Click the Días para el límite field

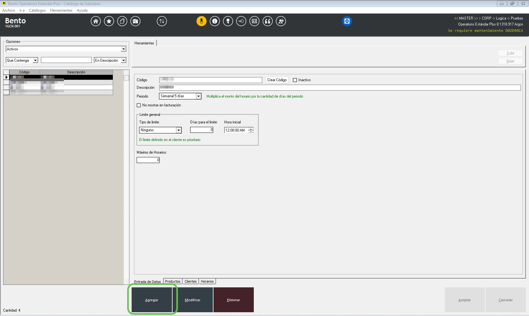(202, 130)
